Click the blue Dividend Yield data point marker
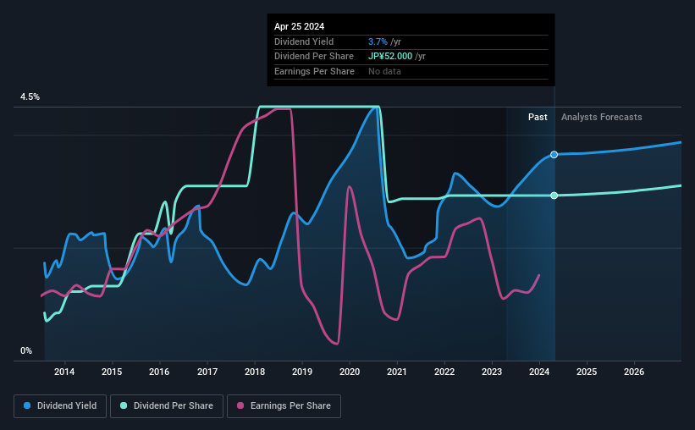 (x=554, y=155)
